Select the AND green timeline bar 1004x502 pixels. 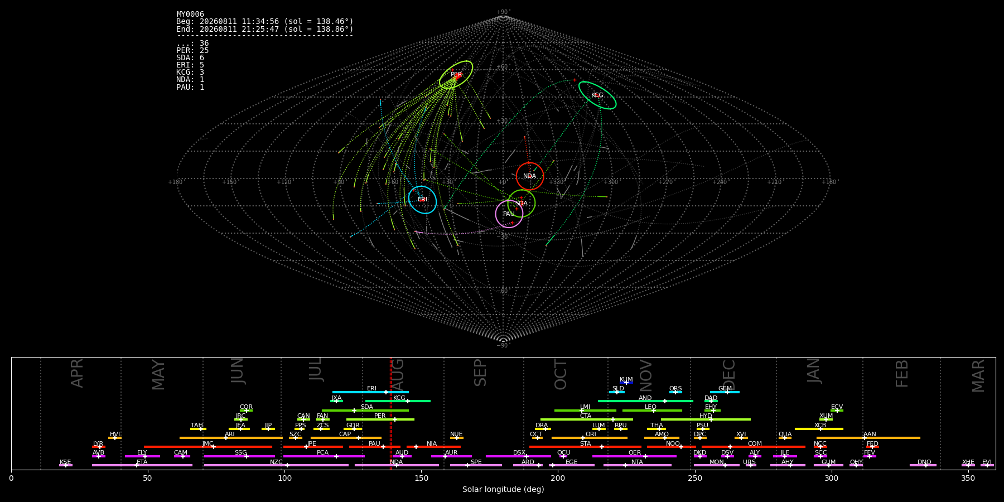pyautogui.click(x=645, y=401)
